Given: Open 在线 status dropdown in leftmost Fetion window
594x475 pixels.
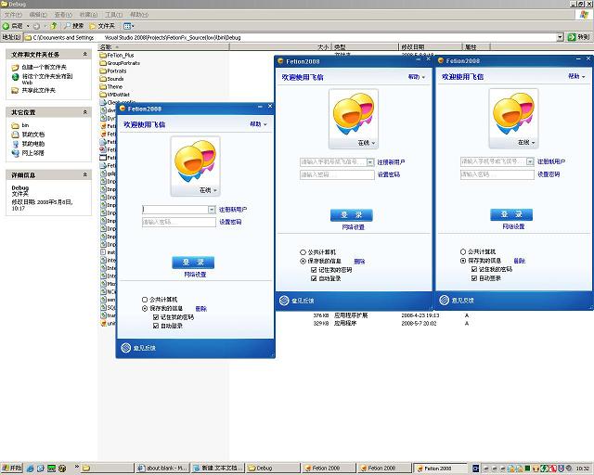Looking at the screenshot, I should 208,190.
